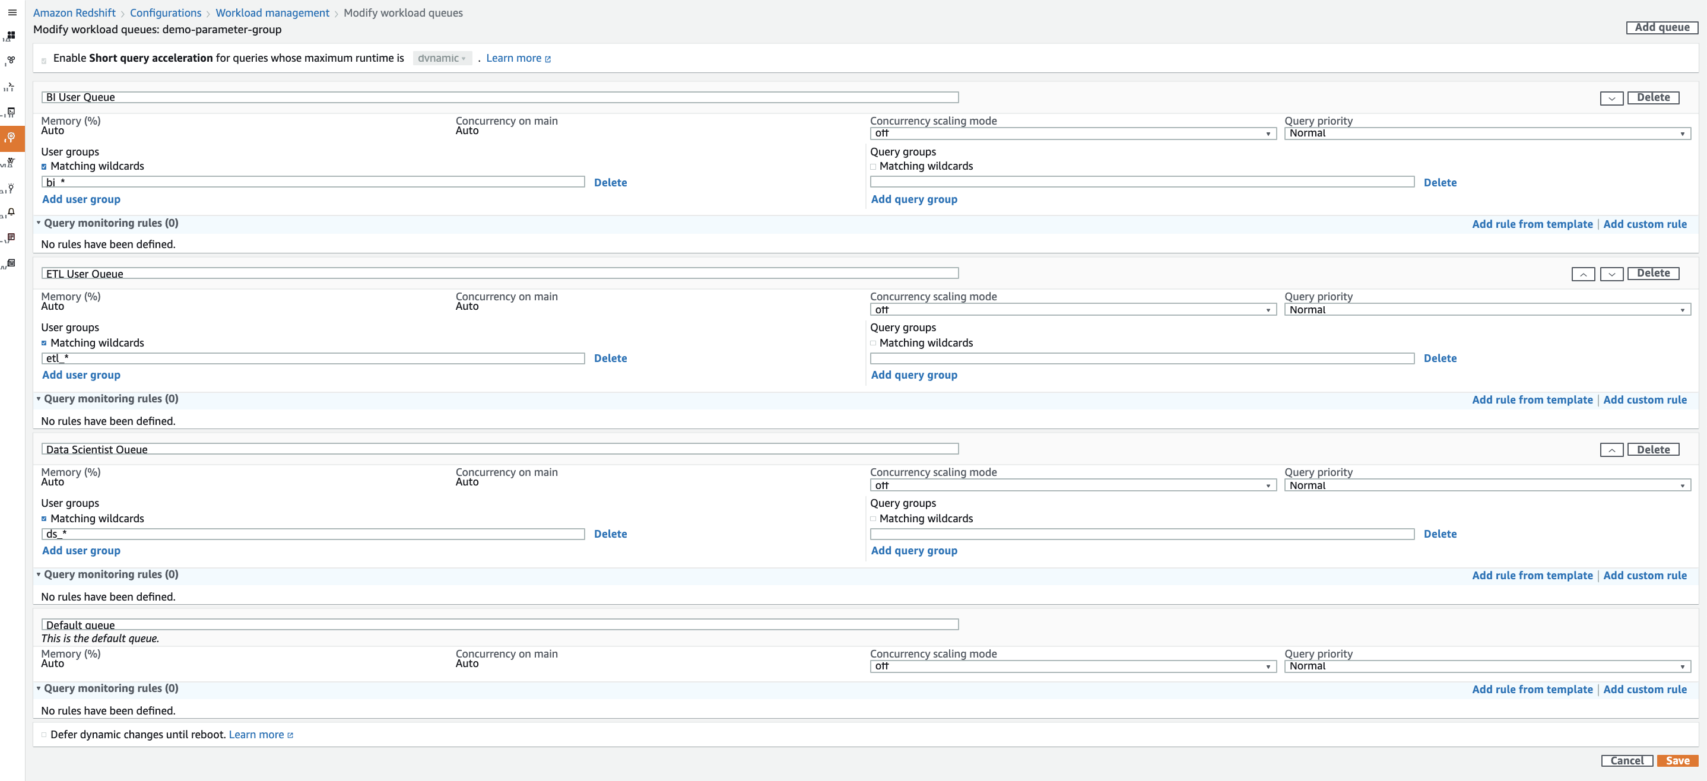1707x781 pixels.
Task: Toggle user groups Matching wildcards for Data Scientist queue
Action: click(x=45, y=519)
